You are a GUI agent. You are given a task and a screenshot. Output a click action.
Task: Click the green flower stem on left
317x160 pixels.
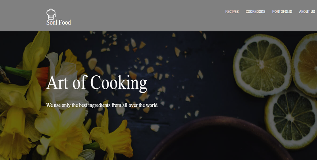pos(17,72)
